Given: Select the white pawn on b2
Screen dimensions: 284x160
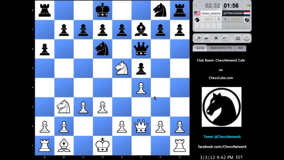Looking at the screenshot, I should (64, 126).
